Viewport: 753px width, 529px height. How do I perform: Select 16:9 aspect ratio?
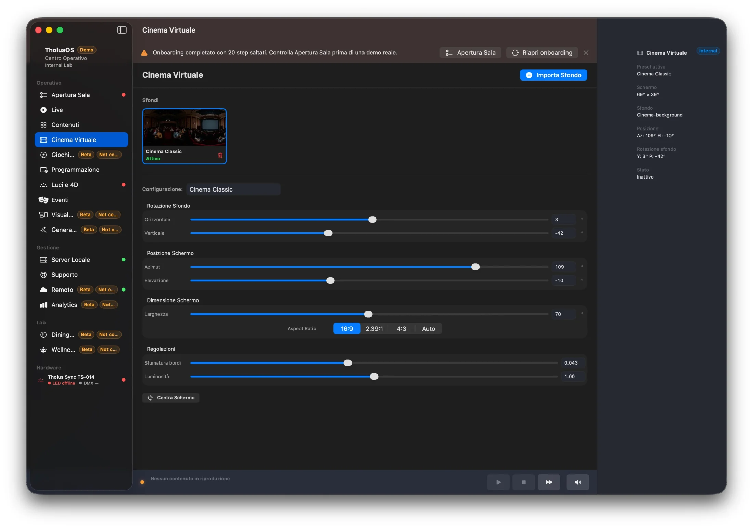click(x=347, y=329)
